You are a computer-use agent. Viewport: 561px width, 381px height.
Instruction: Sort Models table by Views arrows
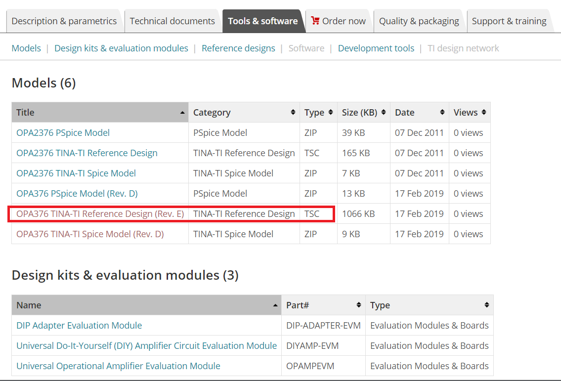pyautogui.click(x=484, y=112)
